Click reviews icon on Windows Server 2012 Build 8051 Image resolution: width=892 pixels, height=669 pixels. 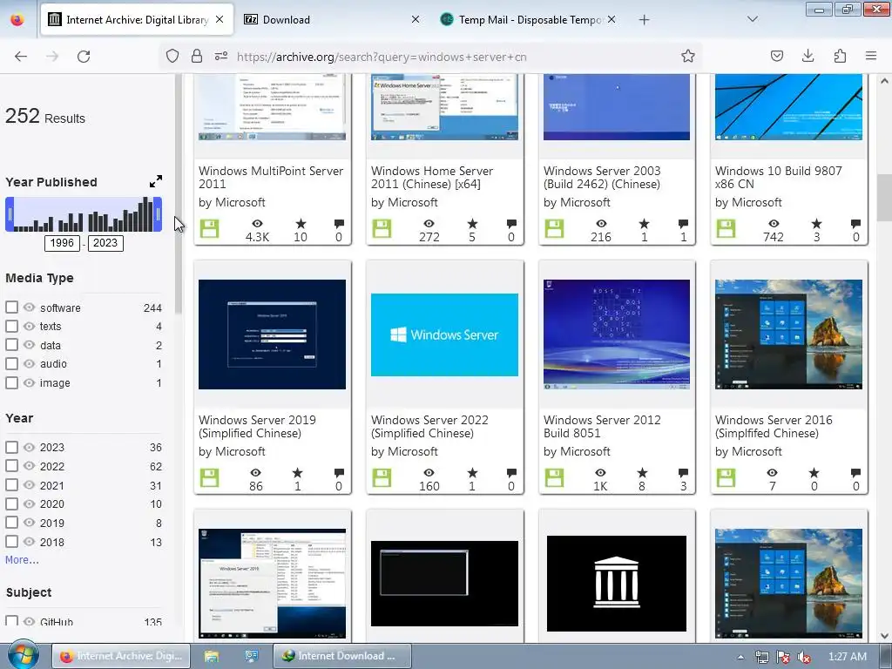point(683,473)
